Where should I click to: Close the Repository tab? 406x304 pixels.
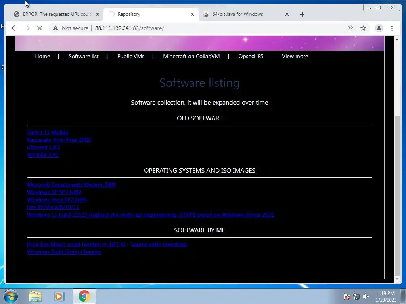tap(192, 14)
